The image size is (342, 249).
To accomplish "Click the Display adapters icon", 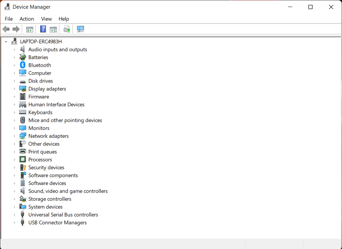I will pos(22,89).
